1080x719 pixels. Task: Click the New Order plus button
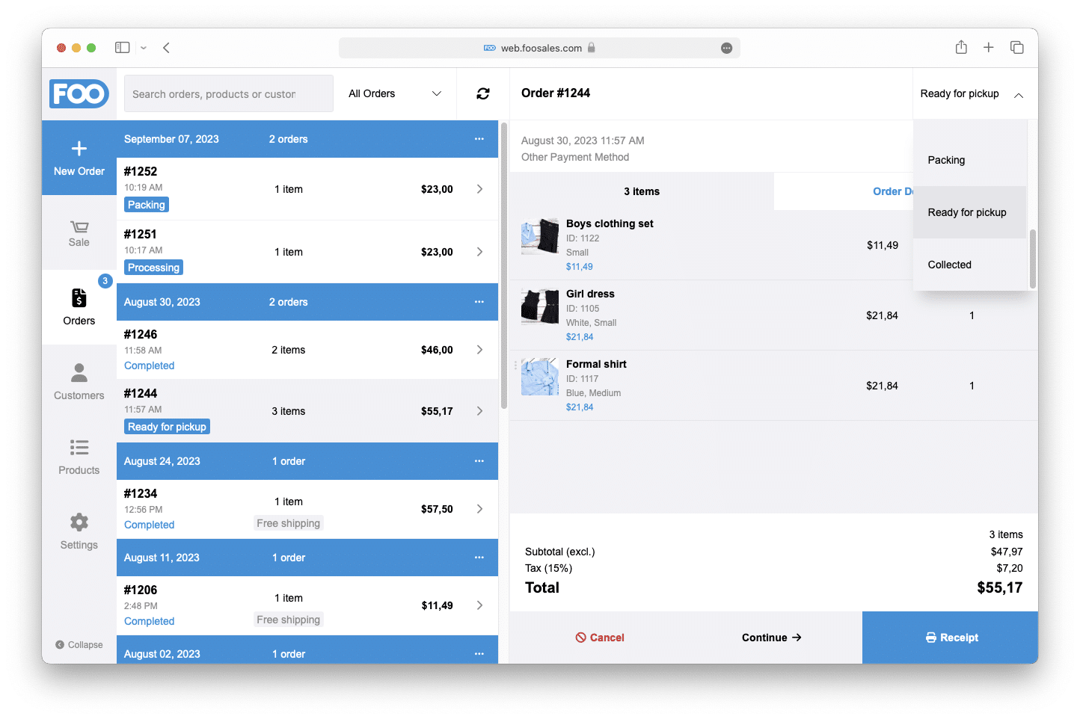coord(79,158)
